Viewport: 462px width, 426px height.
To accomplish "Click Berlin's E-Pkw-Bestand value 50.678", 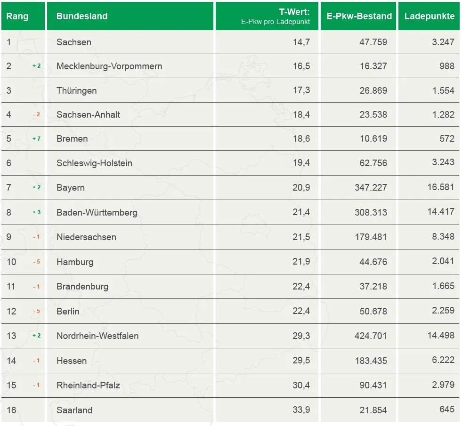I will (x=373, y=311).
